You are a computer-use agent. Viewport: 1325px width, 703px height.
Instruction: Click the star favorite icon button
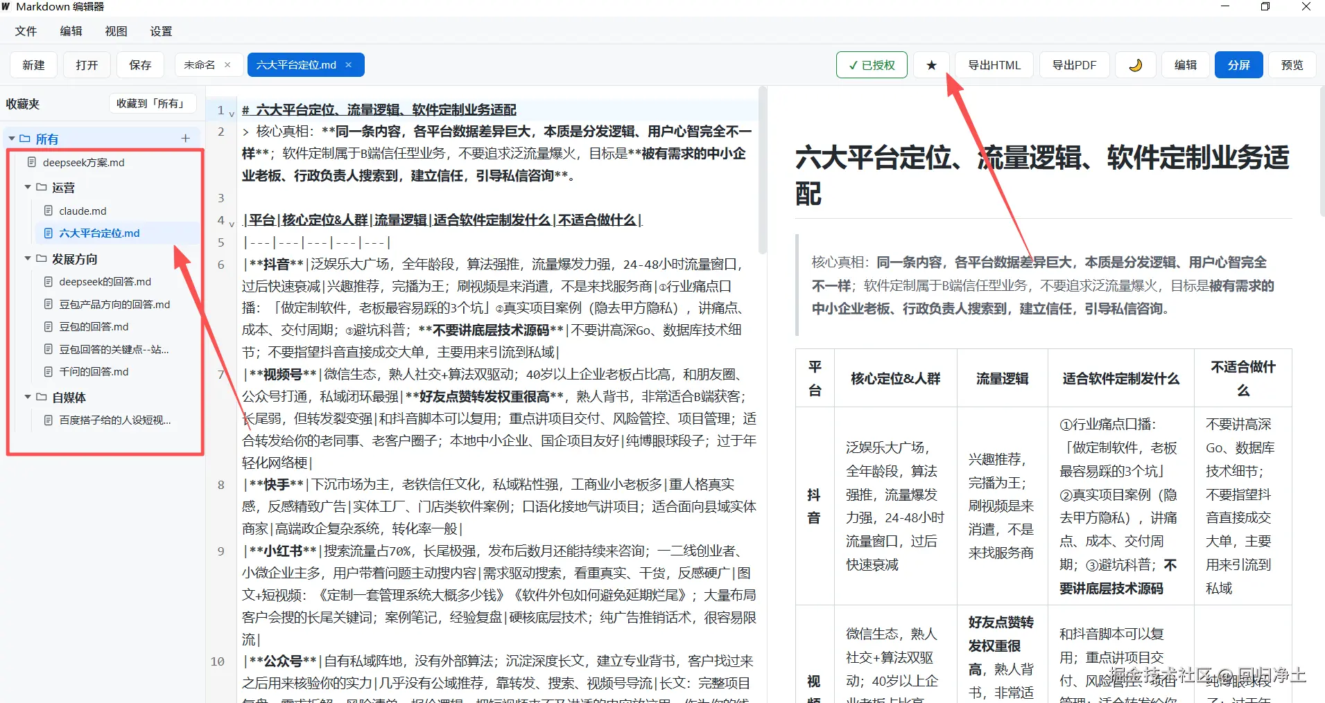[931, 65]
